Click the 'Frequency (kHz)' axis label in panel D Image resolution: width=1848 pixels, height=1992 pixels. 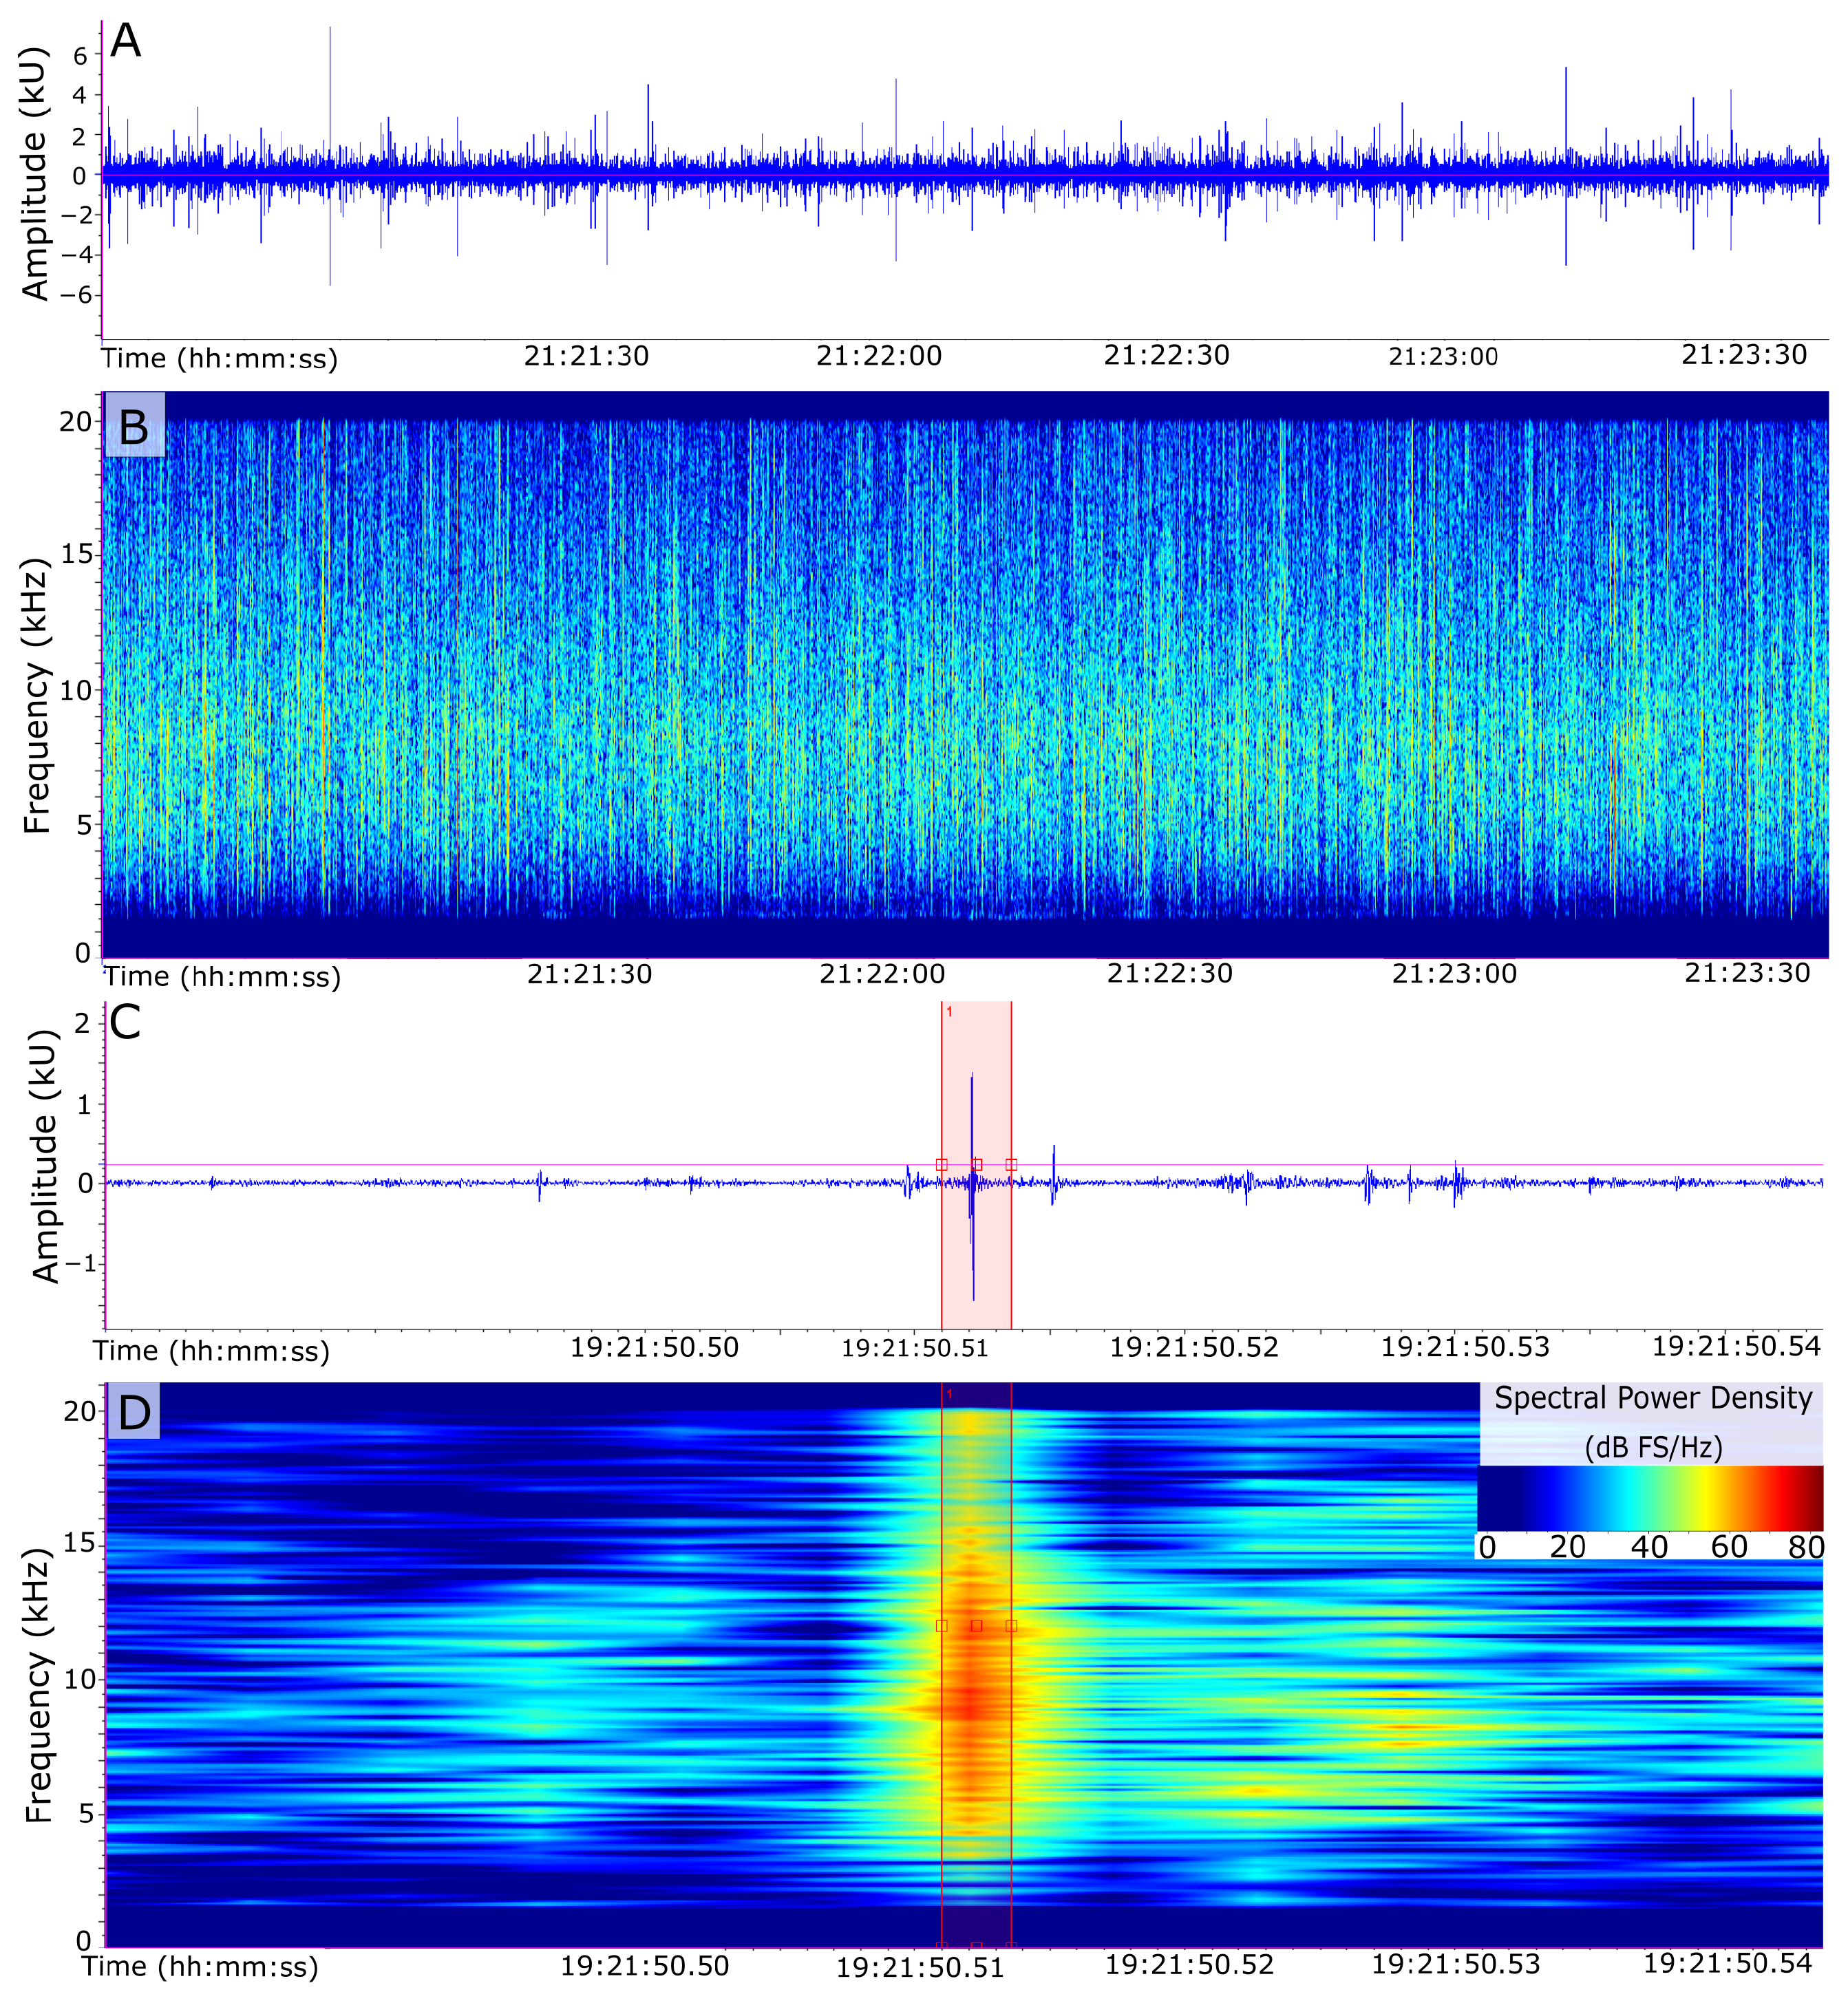(x=37, y=1686)
